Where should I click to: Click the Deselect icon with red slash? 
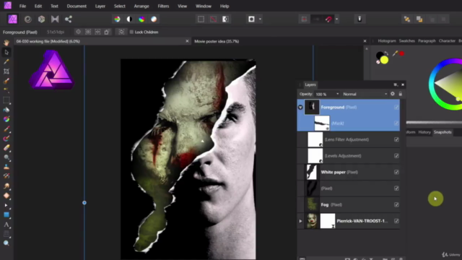[x=213, y=19]
